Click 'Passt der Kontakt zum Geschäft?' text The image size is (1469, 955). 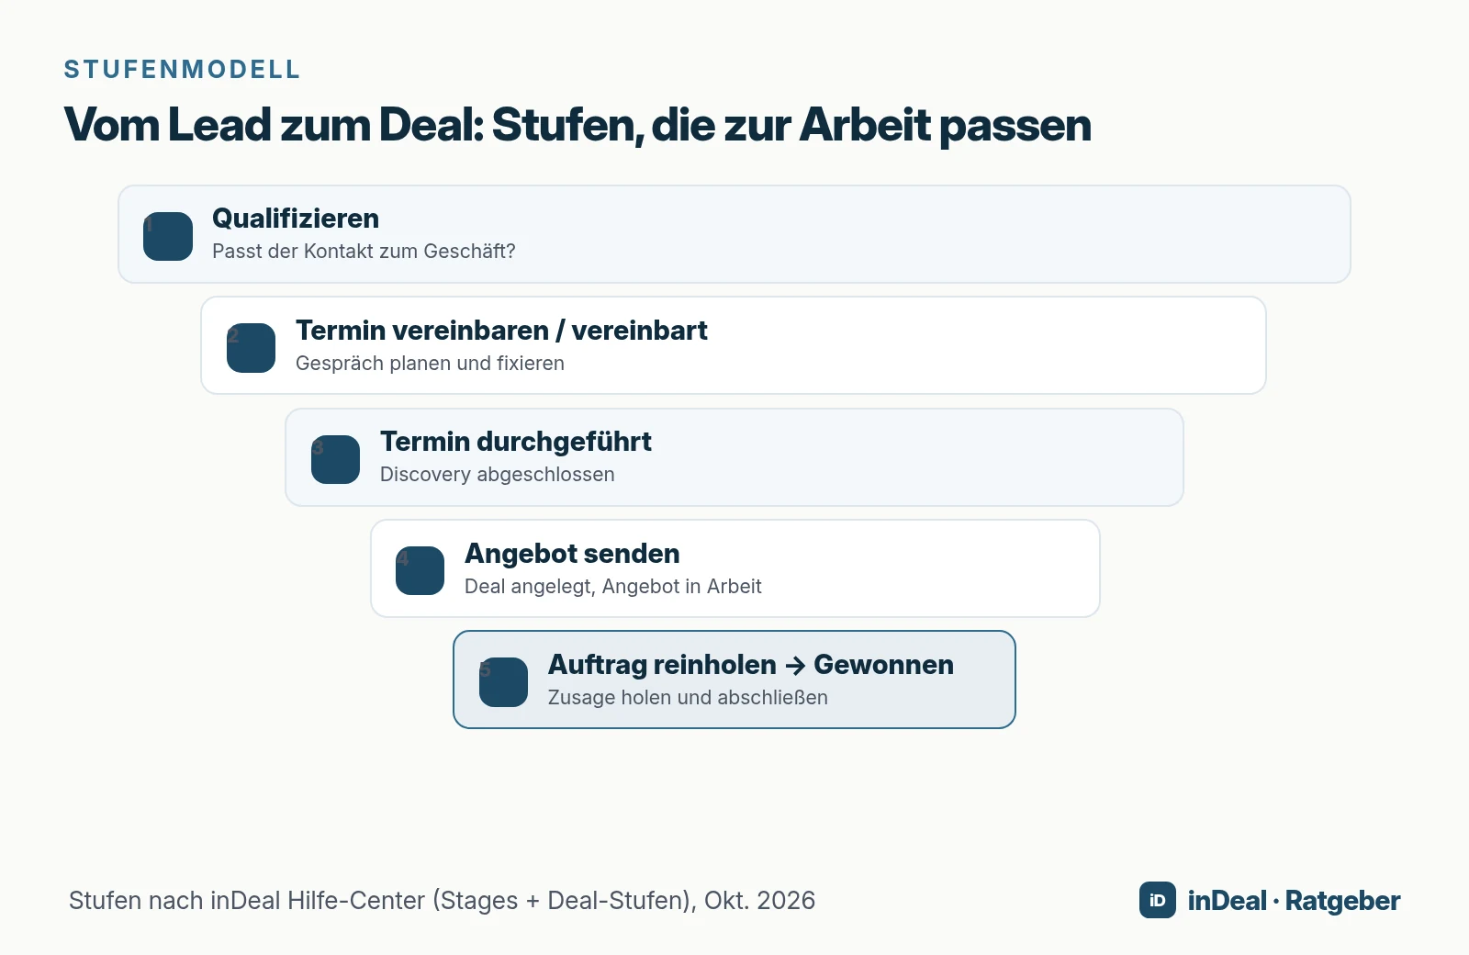coord(364,252)
